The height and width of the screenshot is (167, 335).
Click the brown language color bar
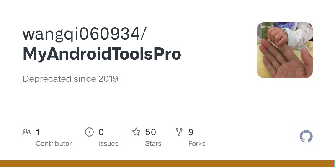[x=167, y=164]
